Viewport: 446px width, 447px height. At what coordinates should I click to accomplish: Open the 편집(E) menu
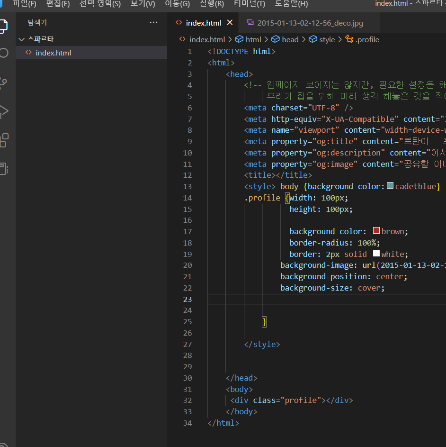click(58, 4)
